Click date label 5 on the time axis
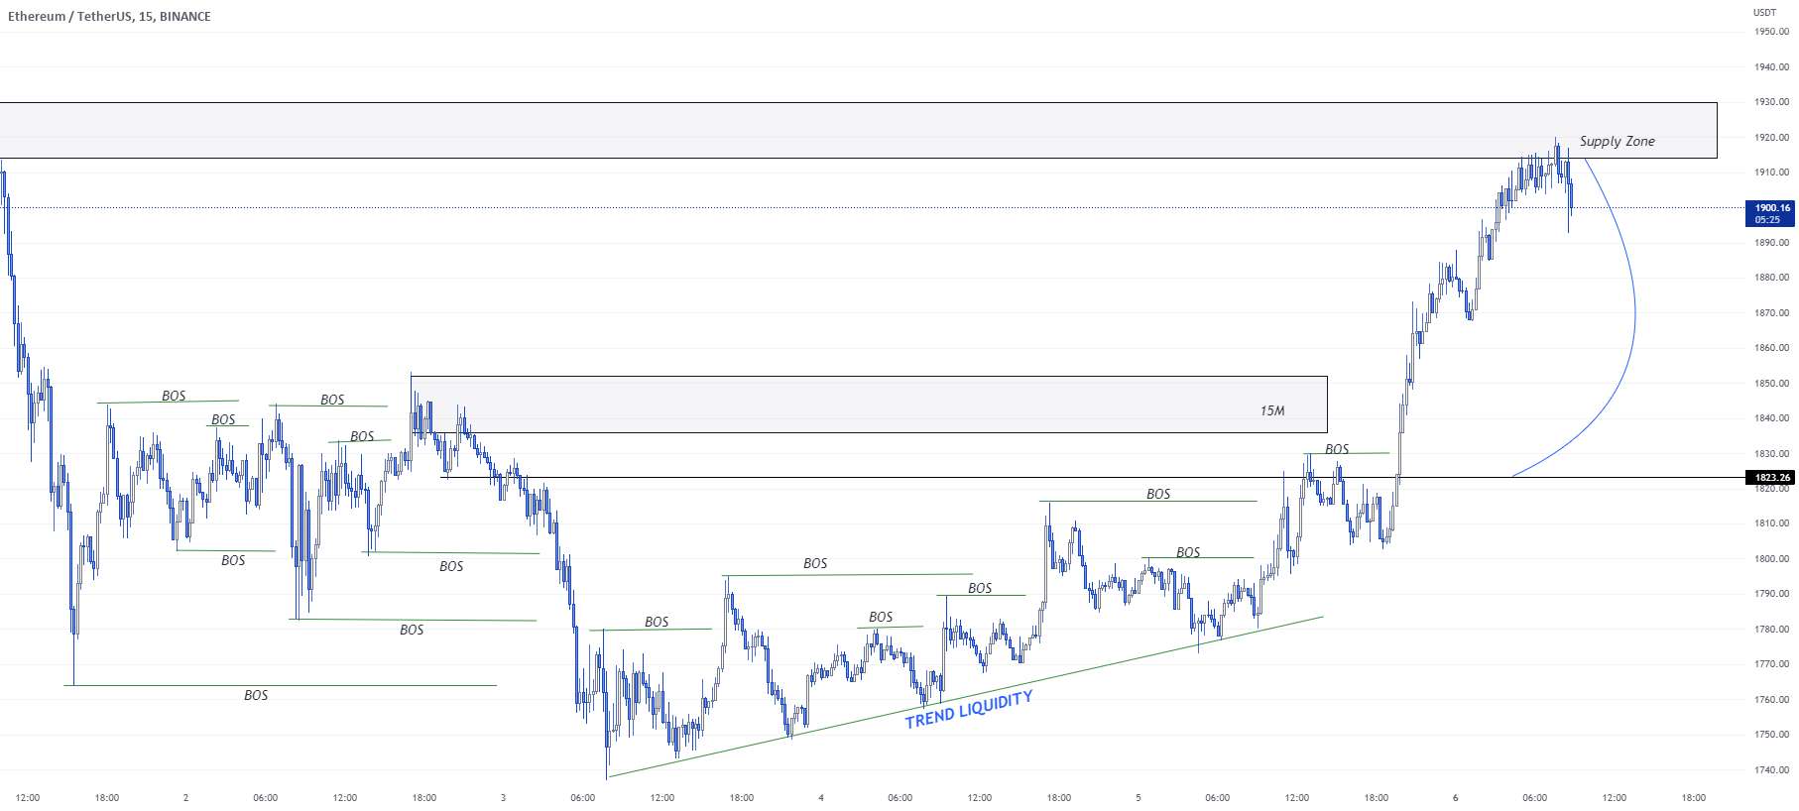This screenshot has width=1799, height=811. (x=1139, y=798)
